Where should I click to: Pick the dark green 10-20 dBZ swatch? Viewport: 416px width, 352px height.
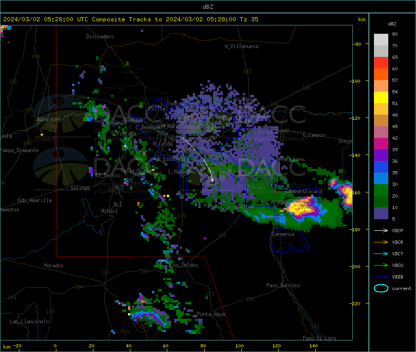point(381,202)
